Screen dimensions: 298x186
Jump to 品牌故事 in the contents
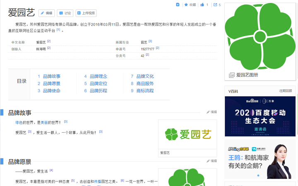pyautogui.click(x=51, y=76)
